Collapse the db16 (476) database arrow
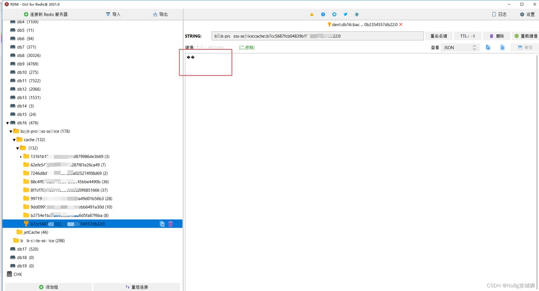The height and width of the screenshot is (291, 539). coord(8,123)
